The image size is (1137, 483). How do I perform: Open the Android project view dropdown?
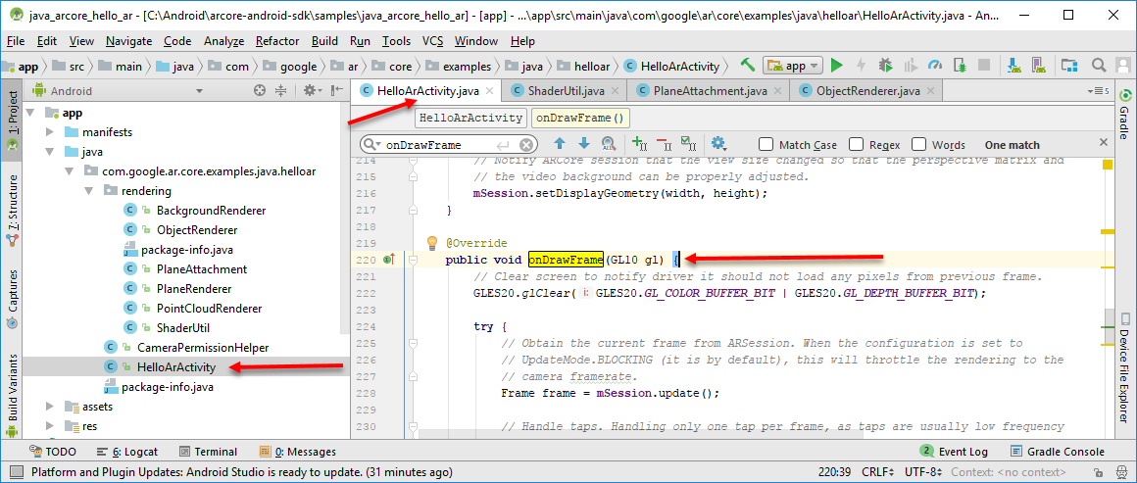point(199,91)
